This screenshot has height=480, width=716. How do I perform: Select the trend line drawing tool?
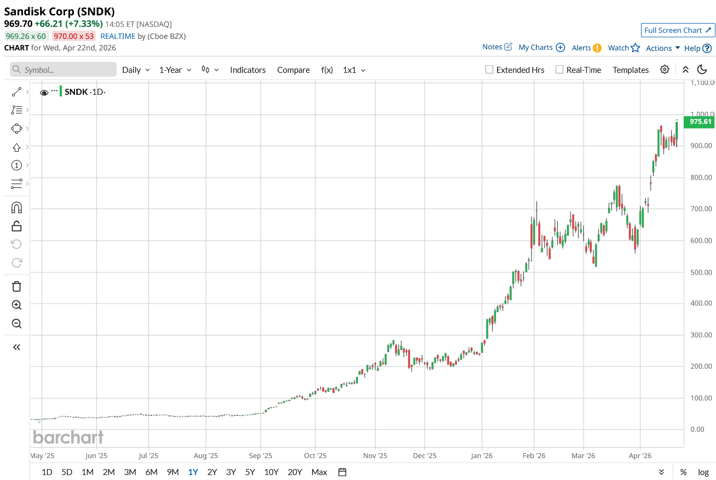tap(16, 92)
